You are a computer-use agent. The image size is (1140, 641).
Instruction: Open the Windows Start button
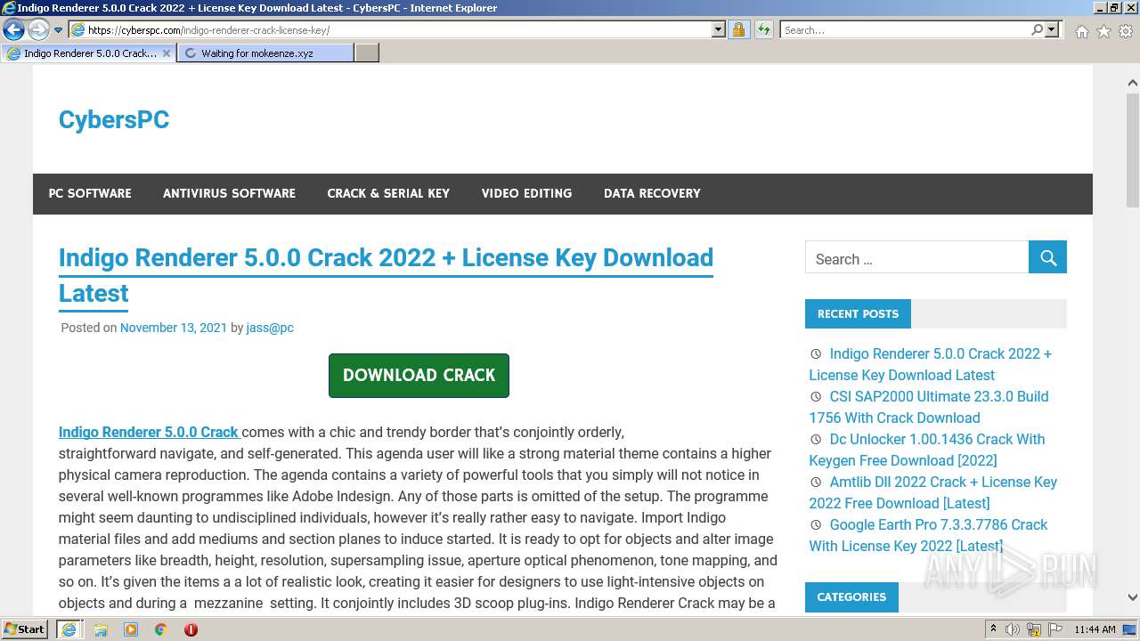(x=25, y=629)
